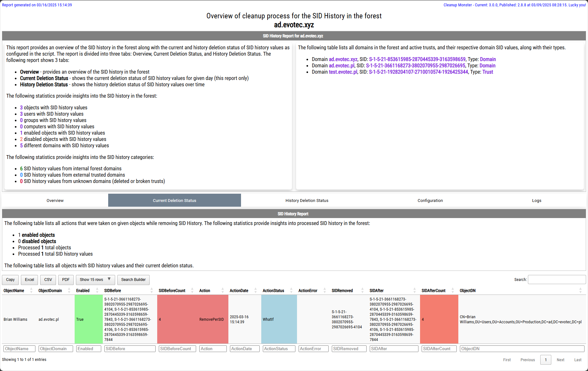Sort table by SIDAfter column arrows
The image size is (588, 371).
[x=414, y=290]
